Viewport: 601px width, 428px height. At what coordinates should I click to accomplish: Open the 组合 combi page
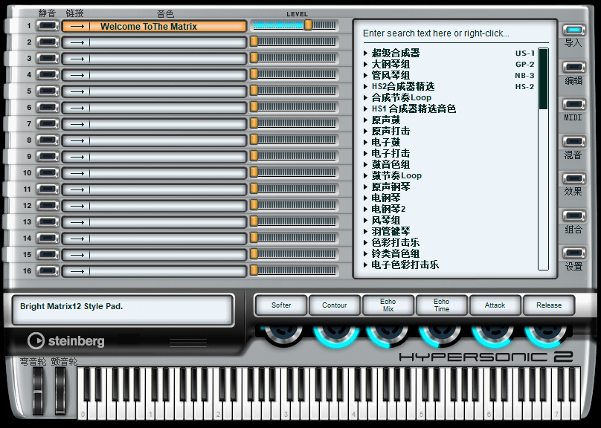pyautogui.click(x=573, y=215)
